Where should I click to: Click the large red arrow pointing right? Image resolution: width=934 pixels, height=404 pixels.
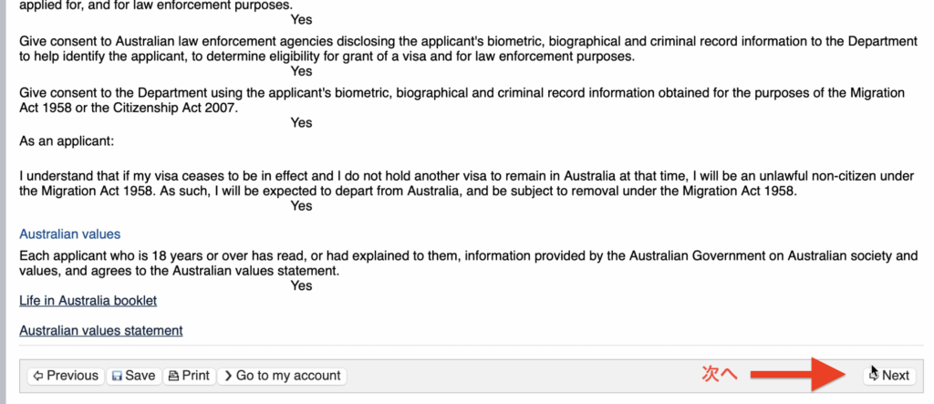pyautogui.click(x=803, y=374)
